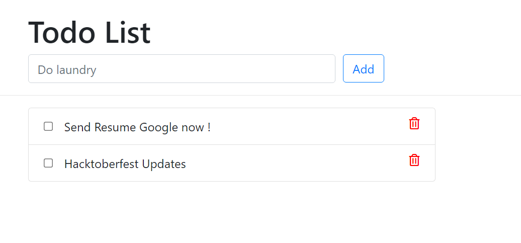The width and height of the screenshot is (521, 243).
Task: Select the "Todo List" heading
Action: point(90,33)
